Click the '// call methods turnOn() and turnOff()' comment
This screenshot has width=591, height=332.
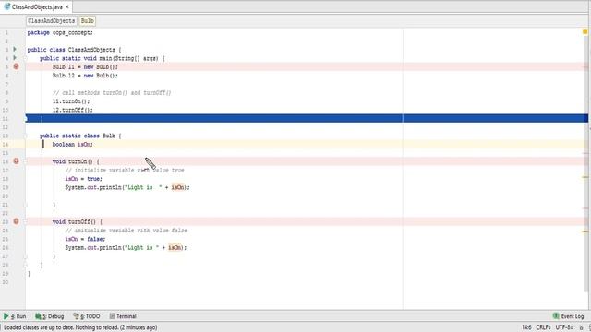[x=112, y=92]
